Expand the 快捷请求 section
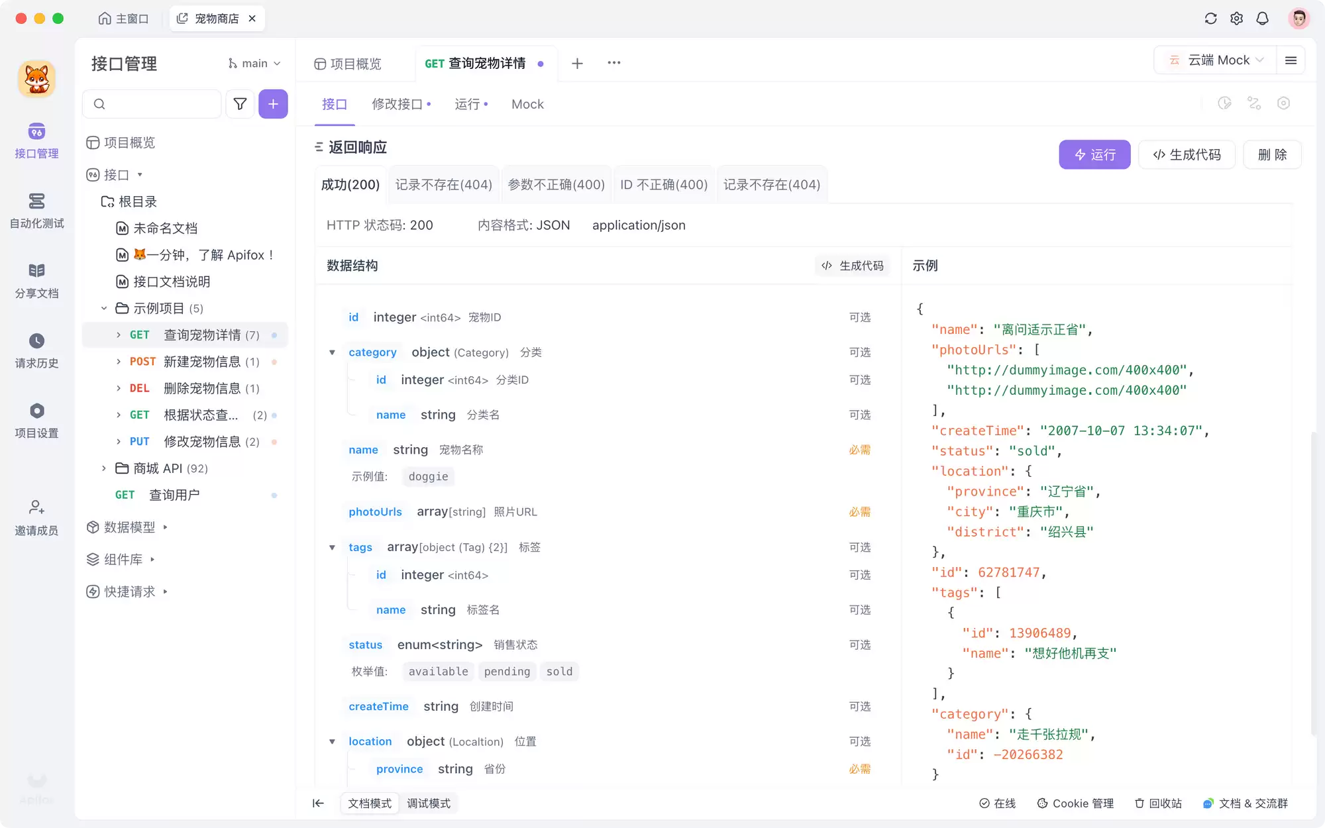Screen dimensions: 1325x828 (x=166, y=592)
